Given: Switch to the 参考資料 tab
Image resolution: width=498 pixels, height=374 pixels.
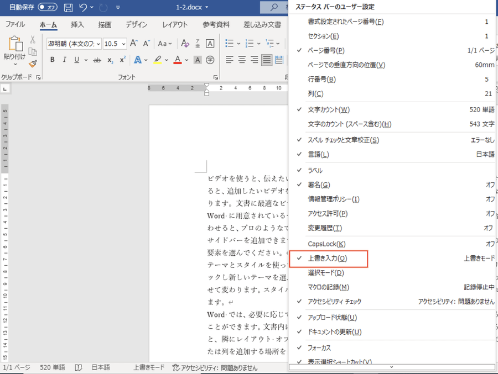Looking at the screenshot, I should tap(216, 24).
